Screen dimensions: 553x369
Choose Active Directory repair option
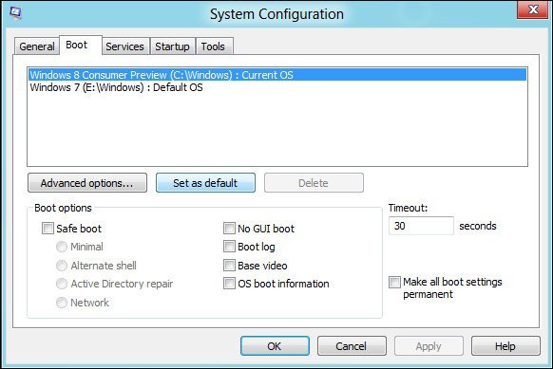[x=62, y=284]
